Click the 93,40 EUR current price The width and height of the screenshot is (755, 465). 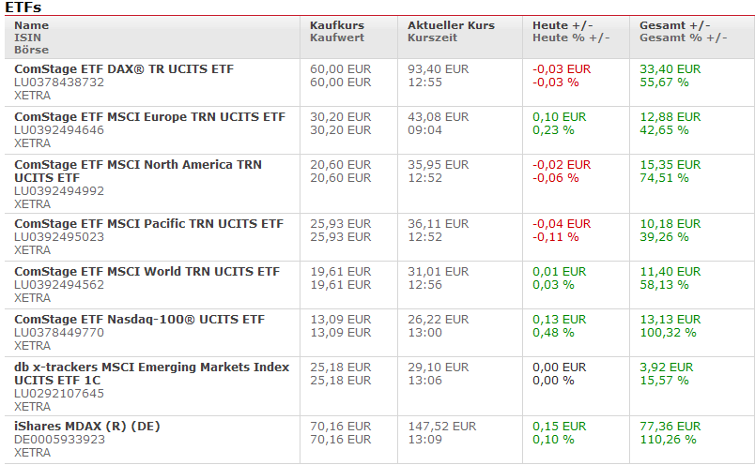pyautogui.click(x=438, y=69)
